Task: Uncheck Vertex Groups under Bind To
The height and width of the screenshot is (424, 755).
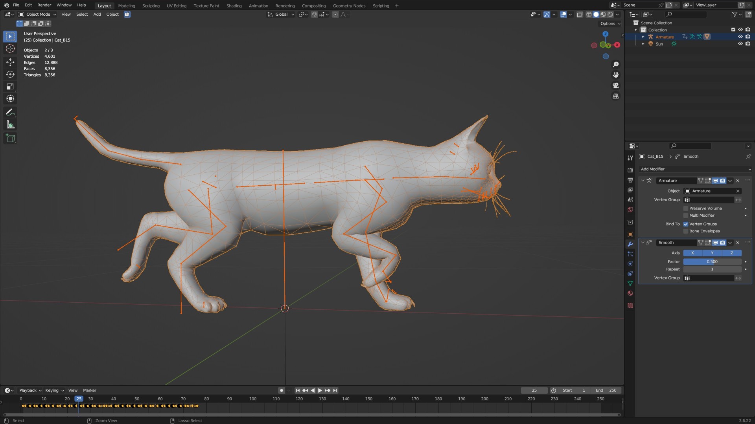Action: (686, 224)
